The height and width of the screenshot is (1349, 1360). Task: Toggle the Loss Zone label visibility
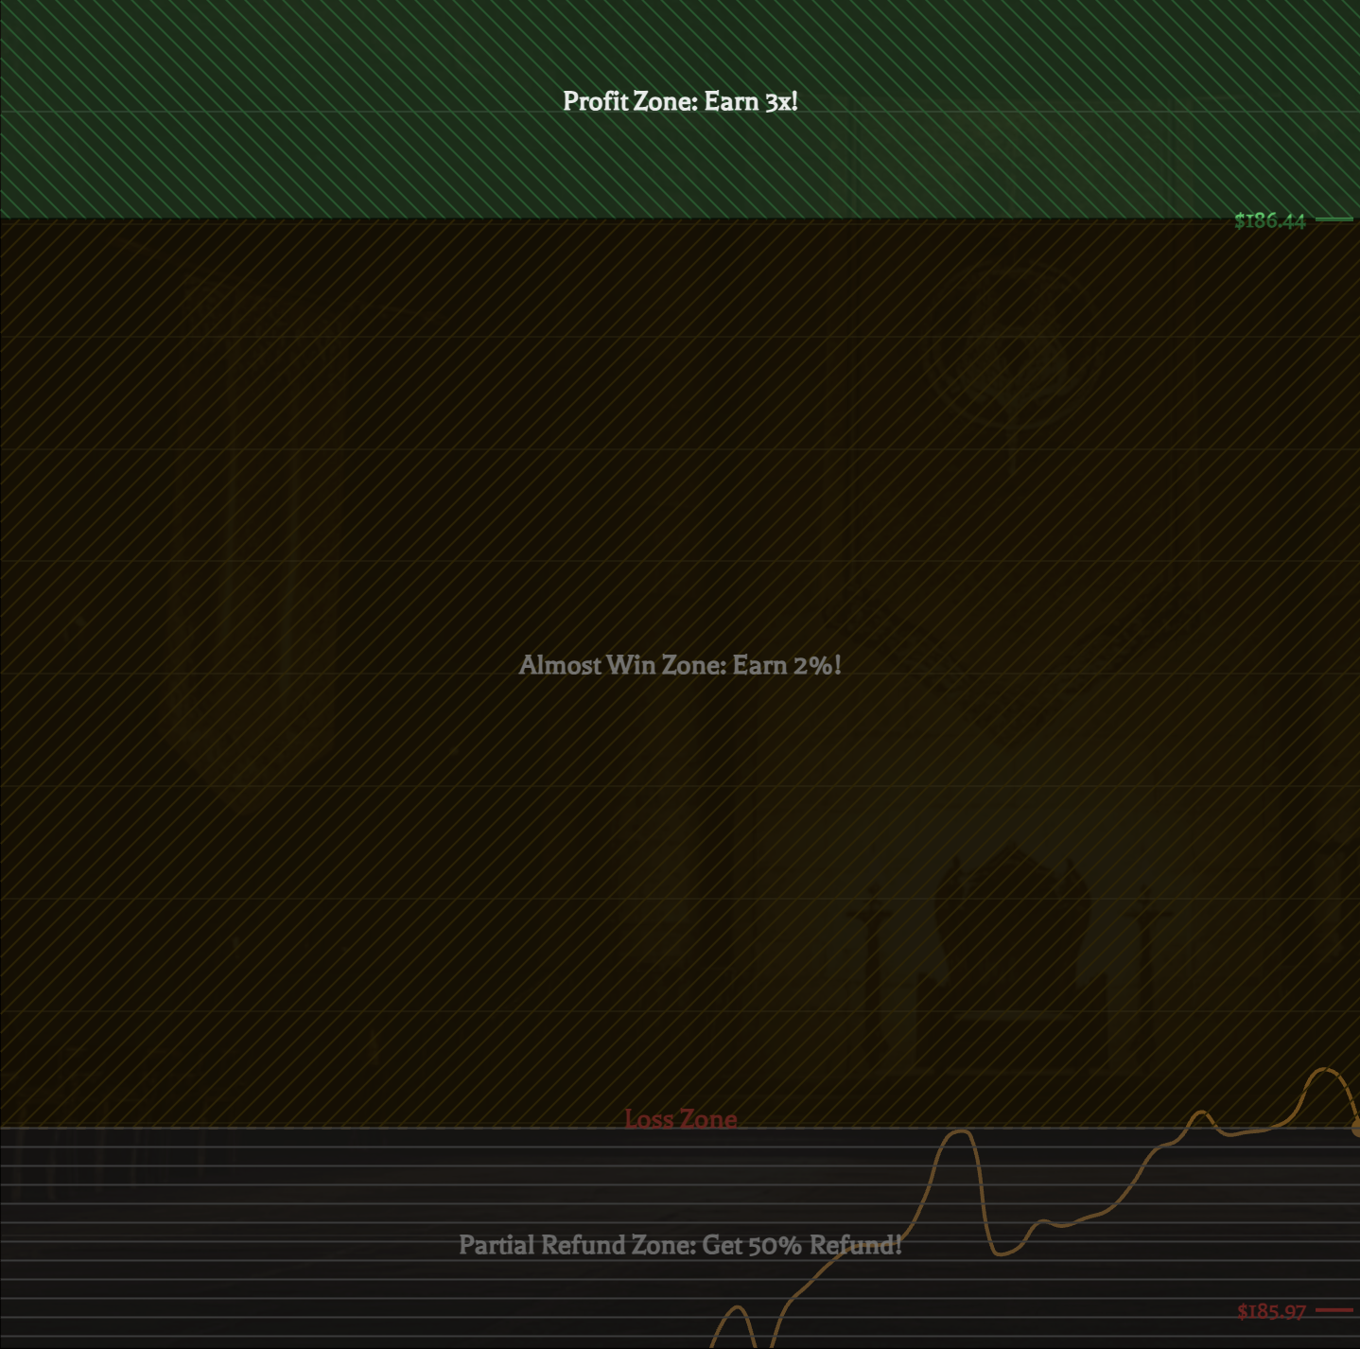(x=680, y=1119)
